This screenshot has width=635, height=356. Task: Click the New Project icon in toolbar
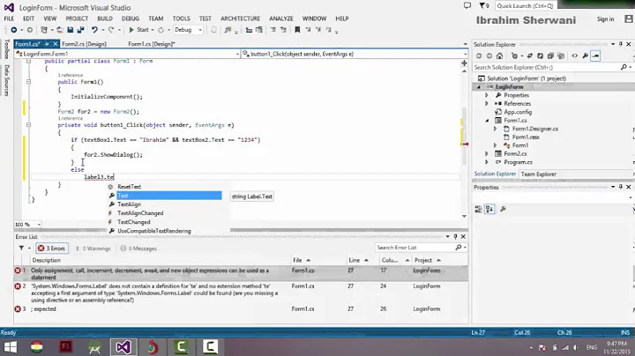[x=44, y=30]
